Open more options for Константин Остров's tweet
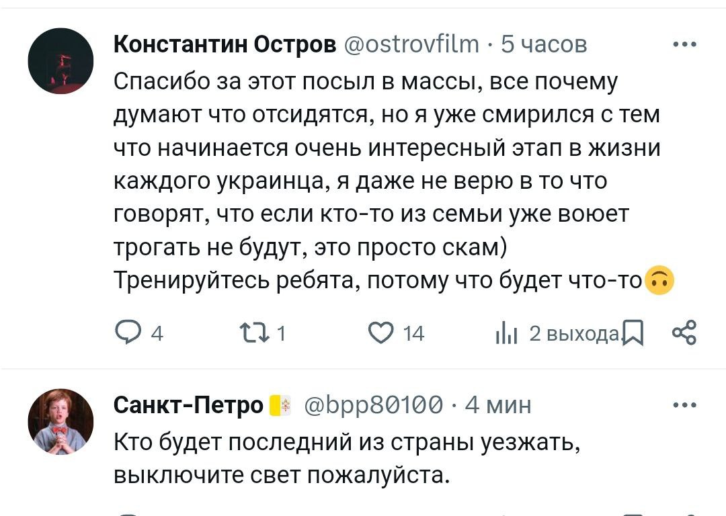 (684, 45)
